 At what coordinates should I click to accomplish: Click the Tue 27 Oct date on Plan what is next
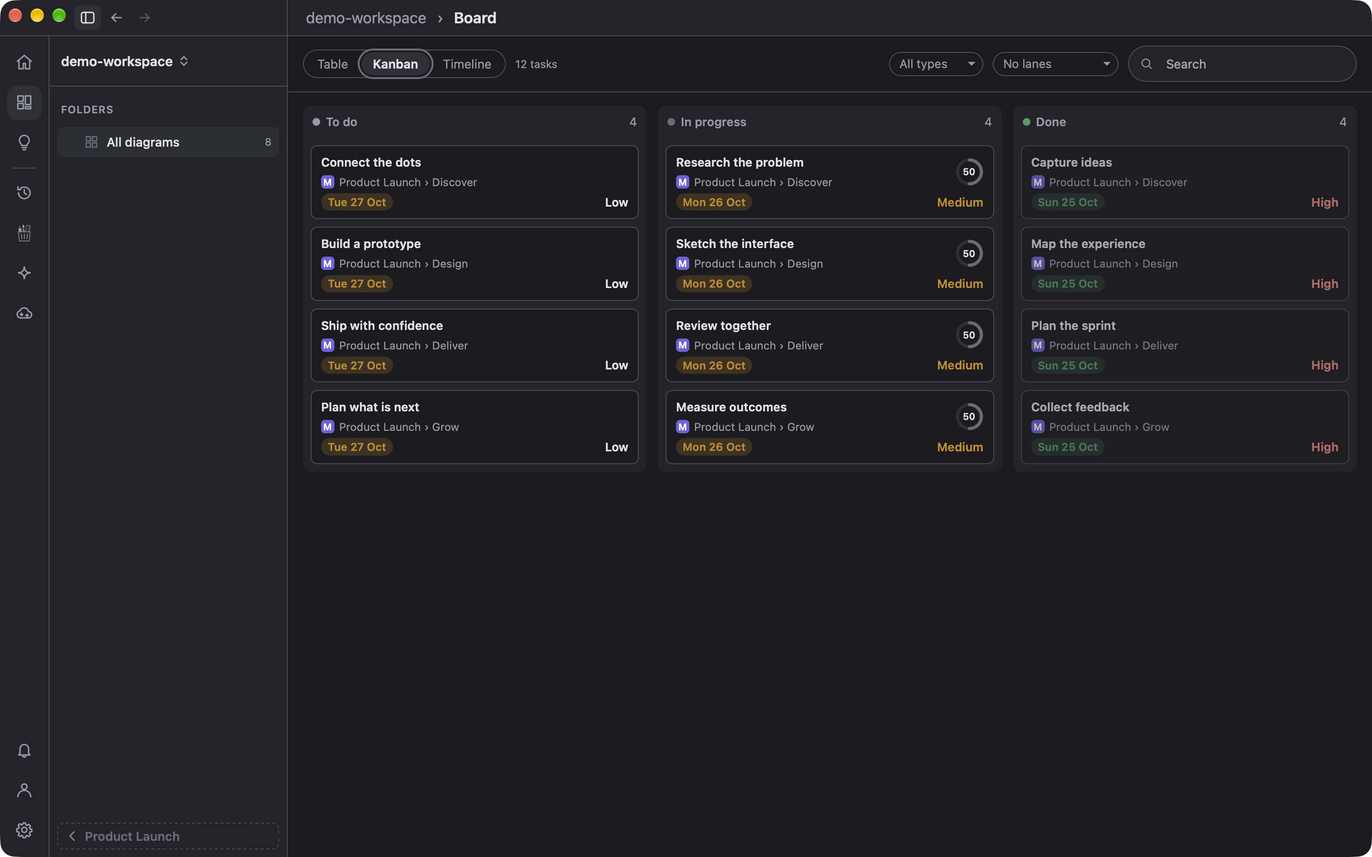(357, 447)
